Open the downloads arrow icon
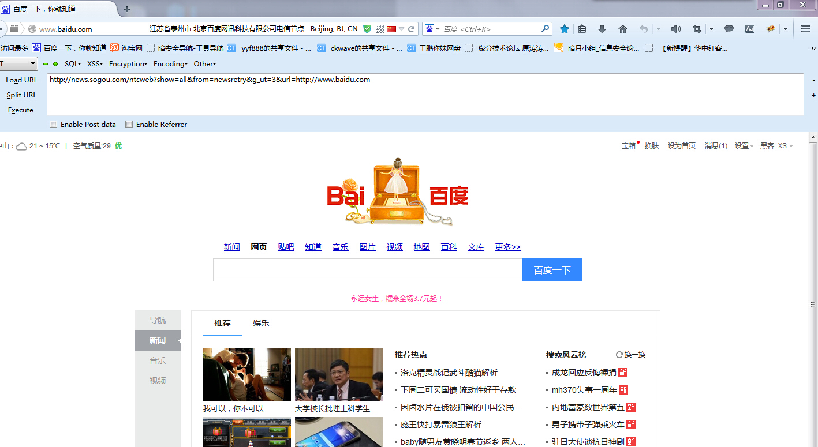 (x=602, y=29)
